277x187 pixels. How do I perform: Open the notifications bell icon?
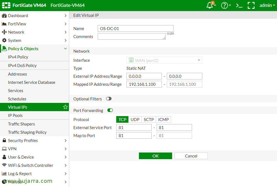pyautogui.click(x=210, y=6)
